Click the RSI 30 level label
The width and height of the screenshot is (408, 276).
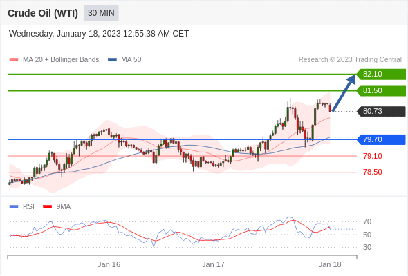(x=367, y=247)
